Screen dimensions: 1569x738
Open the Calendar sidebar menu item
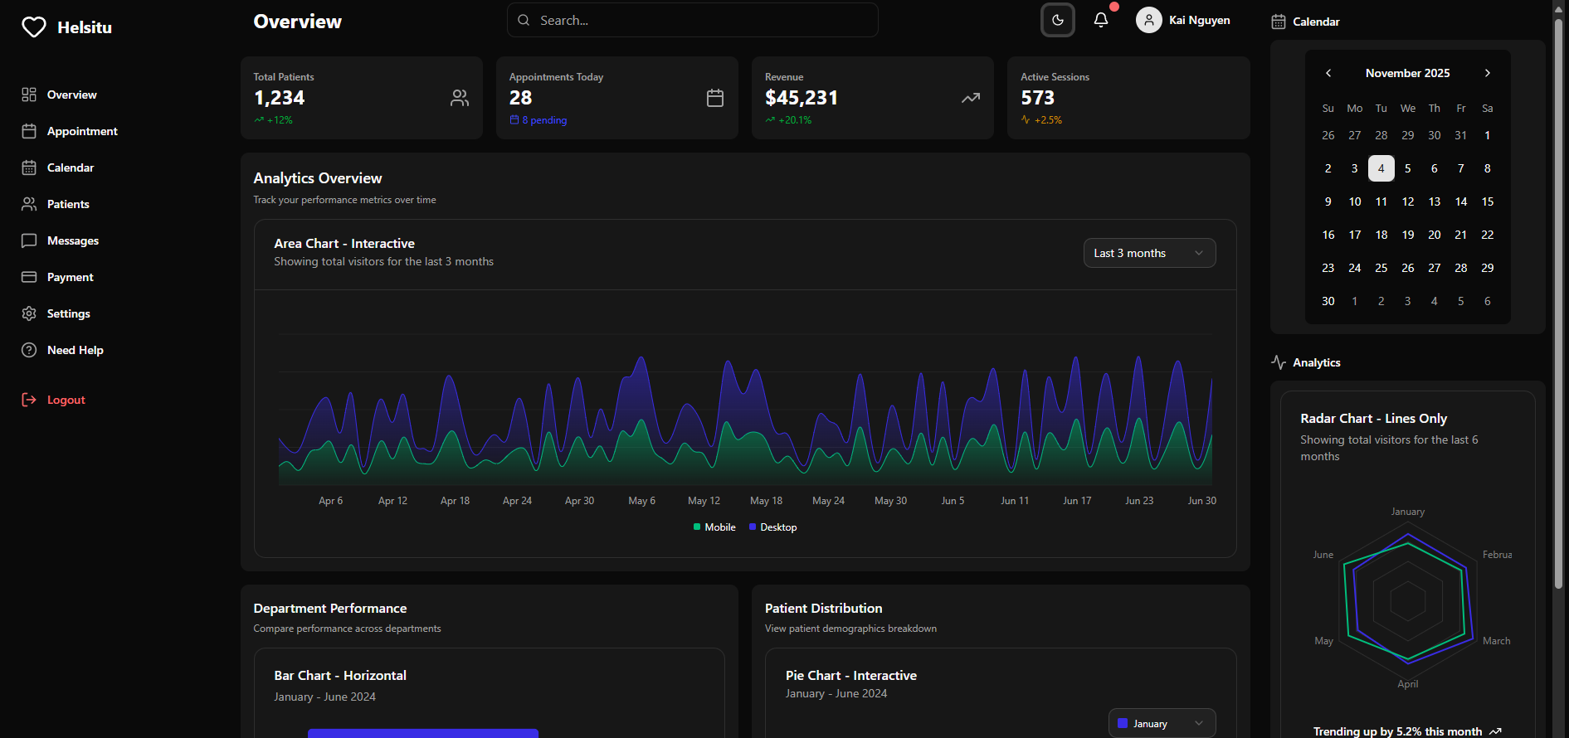coord(71,168)
